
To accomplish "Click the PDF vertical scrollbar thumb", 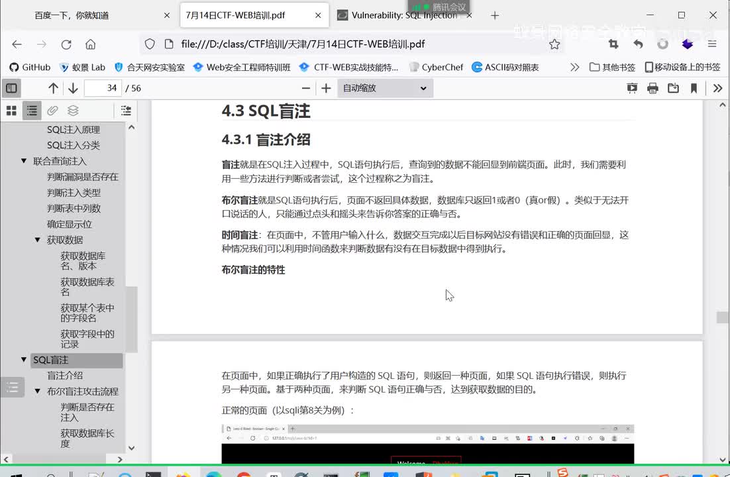I will coord(723,317).
